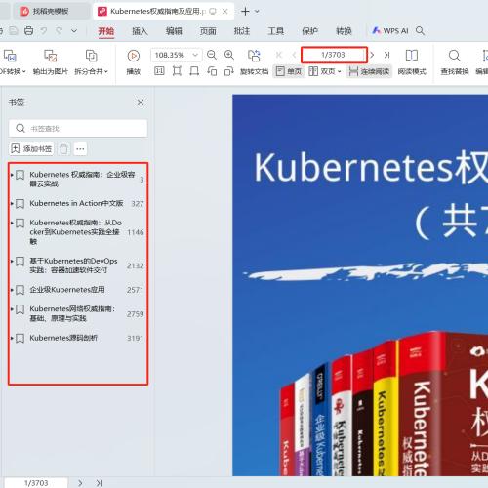Image resolution: width=488 pixels, height=488 pixels.
Task: Open the bookmark more options (…) button
Action: pyautogui.click(x=80, y=149)
